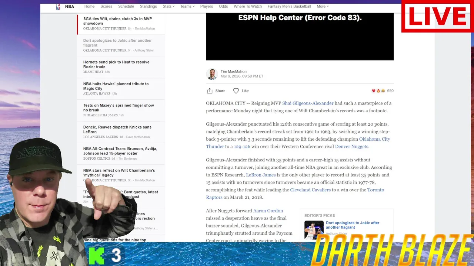Open 'NBA All-Contract Team' story
This screenshot has width=474, height=266.
(120, 151)
